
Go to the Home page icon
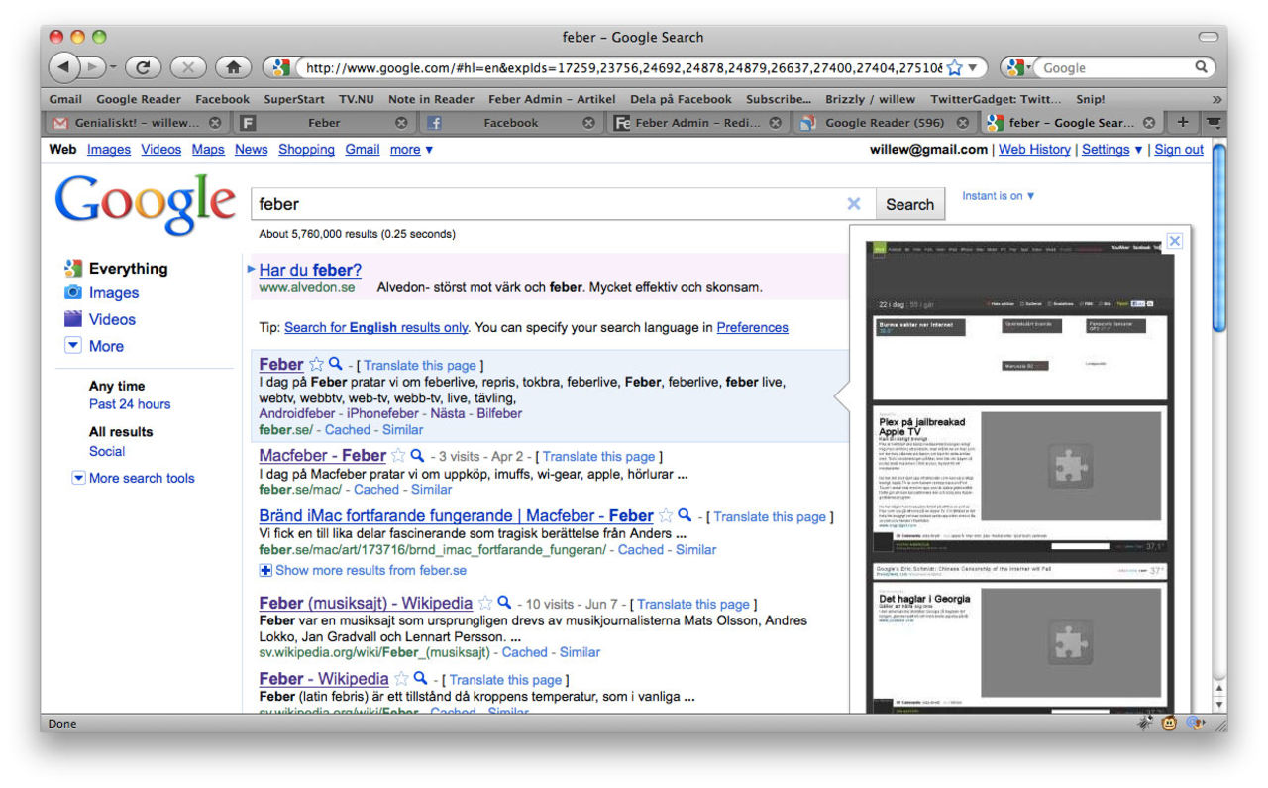tap(233, 67)
